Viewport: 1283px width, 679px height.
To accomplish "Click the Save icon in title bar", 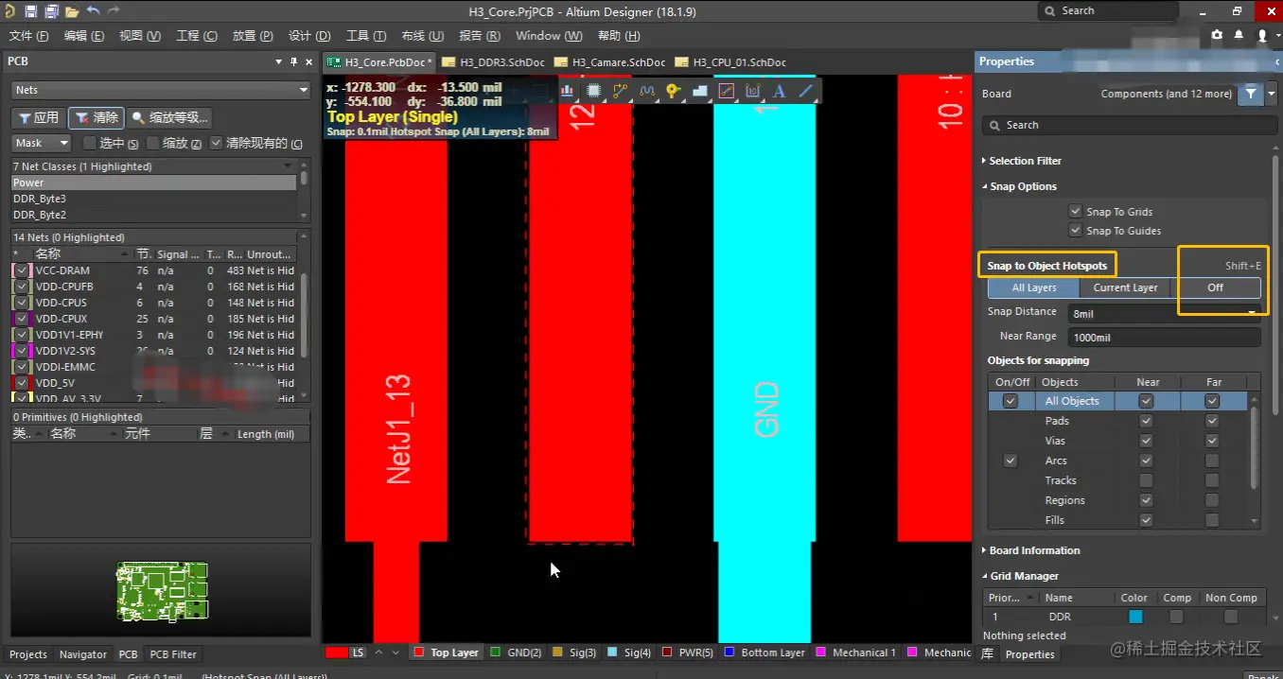I will coord(30,11).
